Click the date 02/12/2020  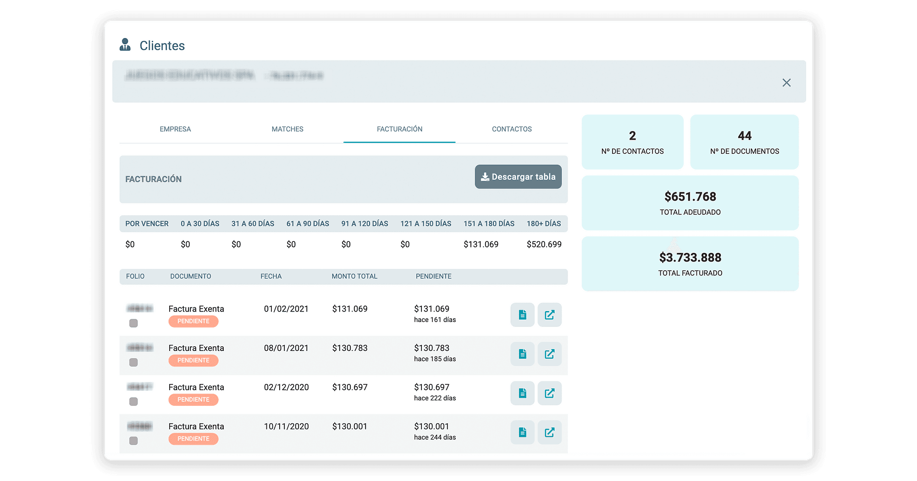click(286, 387)
